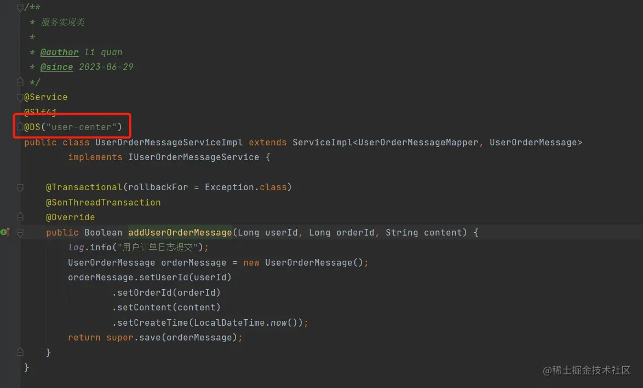The height and width of the screenshot is (388, 643).
Task: Click the @Override annotation text
Action: 71,217
